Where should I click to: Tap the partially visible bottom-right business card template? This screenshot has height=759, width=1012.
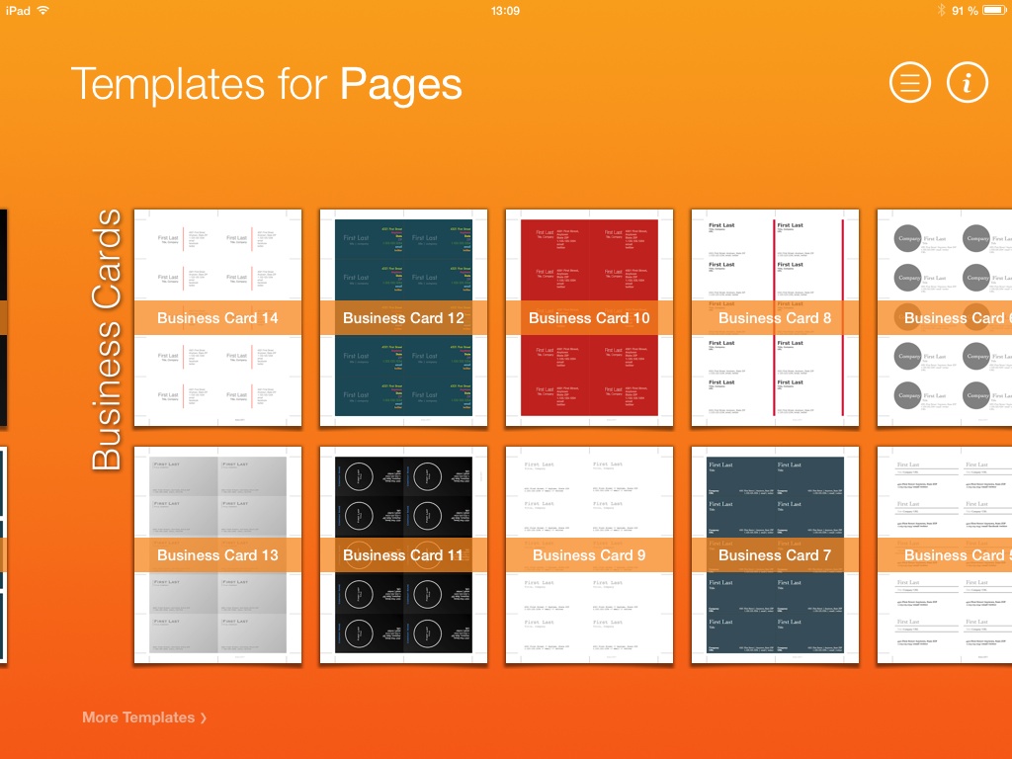[x=946, y=554]
